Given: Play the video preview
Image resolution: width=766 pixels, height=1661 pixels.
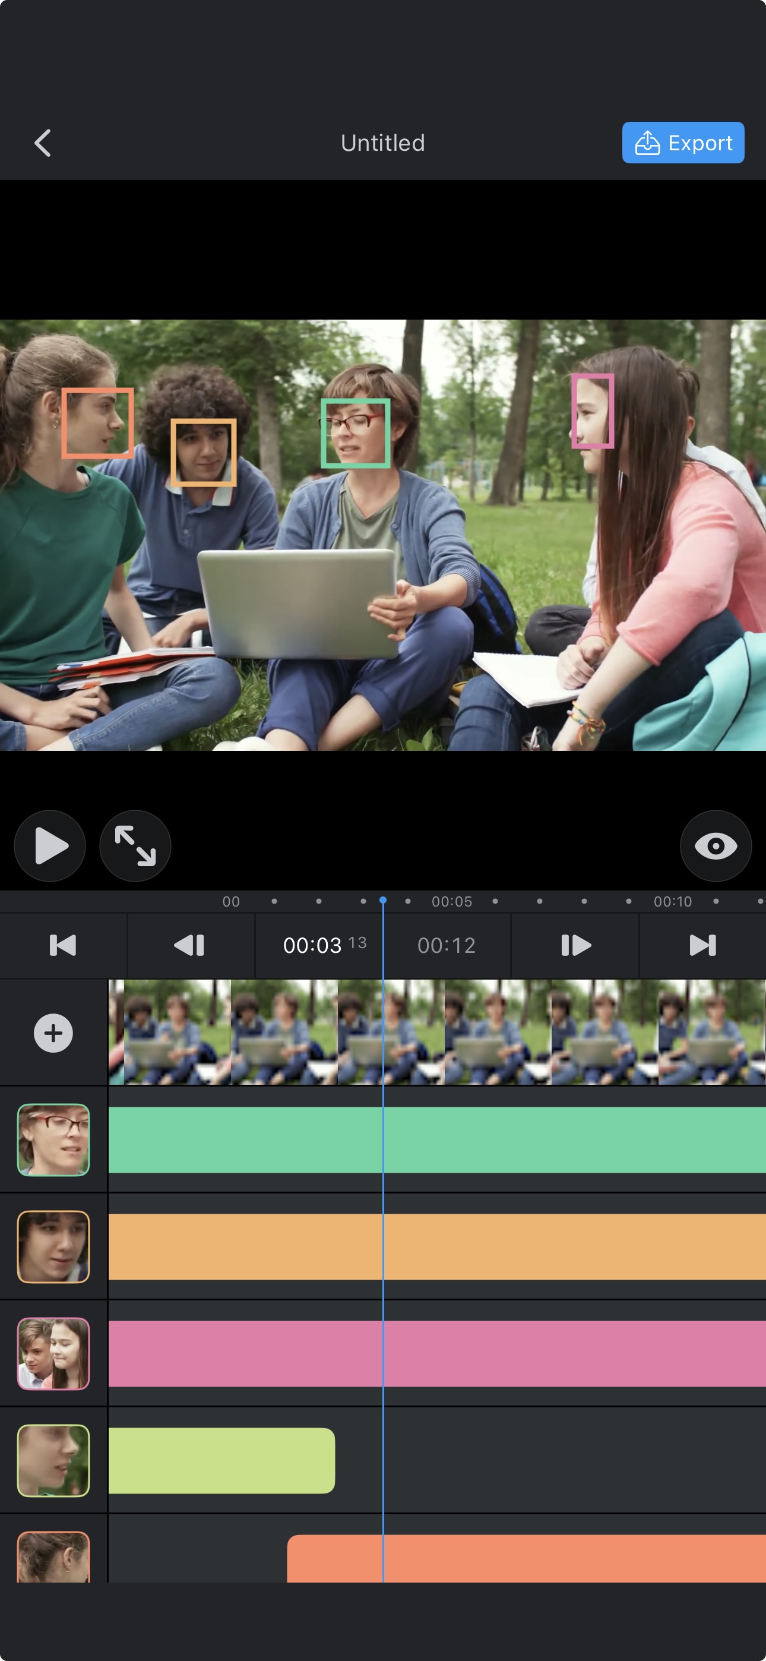Looking at the screenshot, I should (50, 845).
